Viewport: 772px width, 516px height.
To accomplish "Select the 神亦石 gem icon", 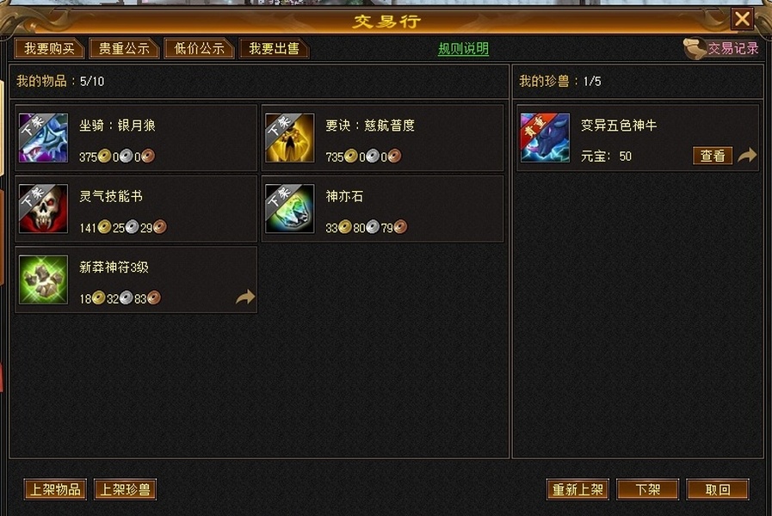I will click(x=289, y=209).
